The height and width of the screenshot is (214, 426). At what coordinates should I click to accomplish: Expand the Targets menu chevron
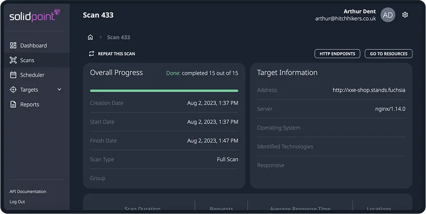[x=59, y=90]
